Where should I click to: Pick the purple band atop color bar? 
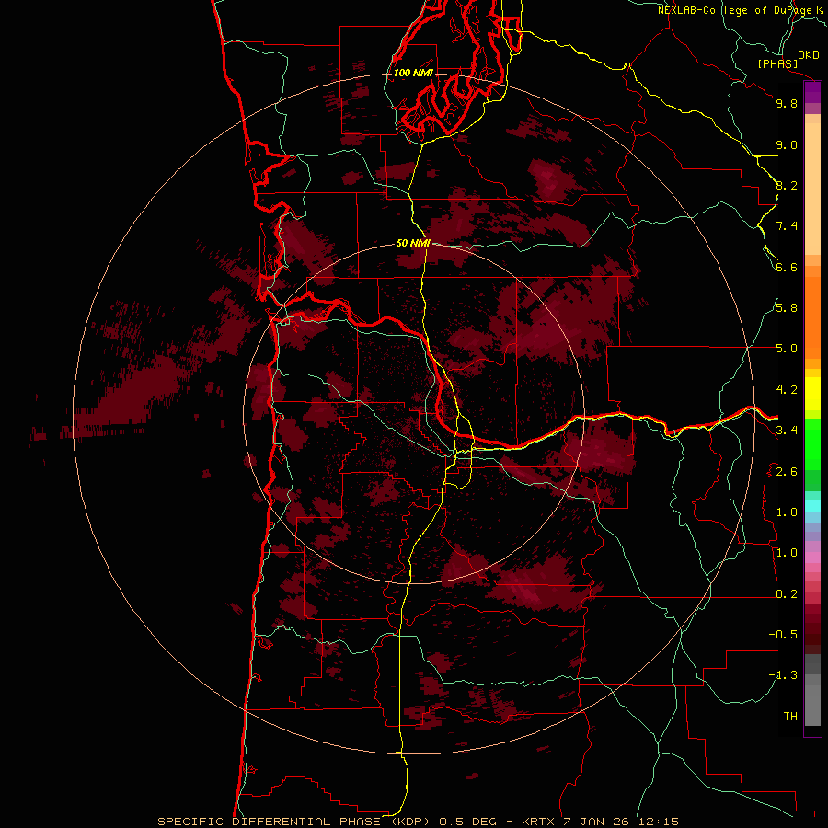point(812,92)
